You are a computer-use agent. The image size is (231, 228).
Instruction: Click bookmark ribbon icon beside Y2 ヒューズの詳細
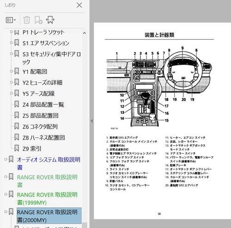click(x=17, y=82)
